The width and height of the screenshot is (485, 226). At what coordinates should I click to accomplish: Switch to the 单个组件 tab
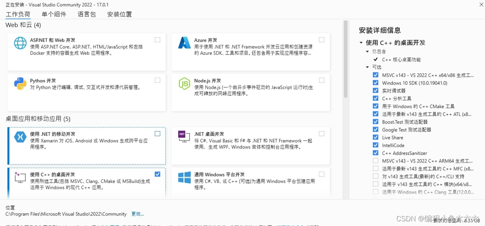click(x=54, y=14)
